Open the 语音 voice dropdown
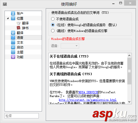The height and width of the screenshot is (123, 138). [70, 46]
